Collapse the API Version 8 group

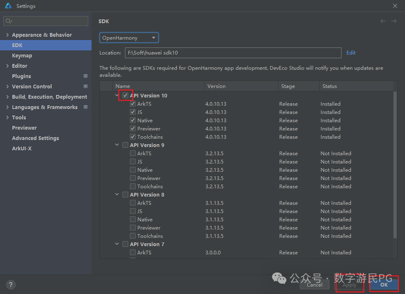(117, 194)
